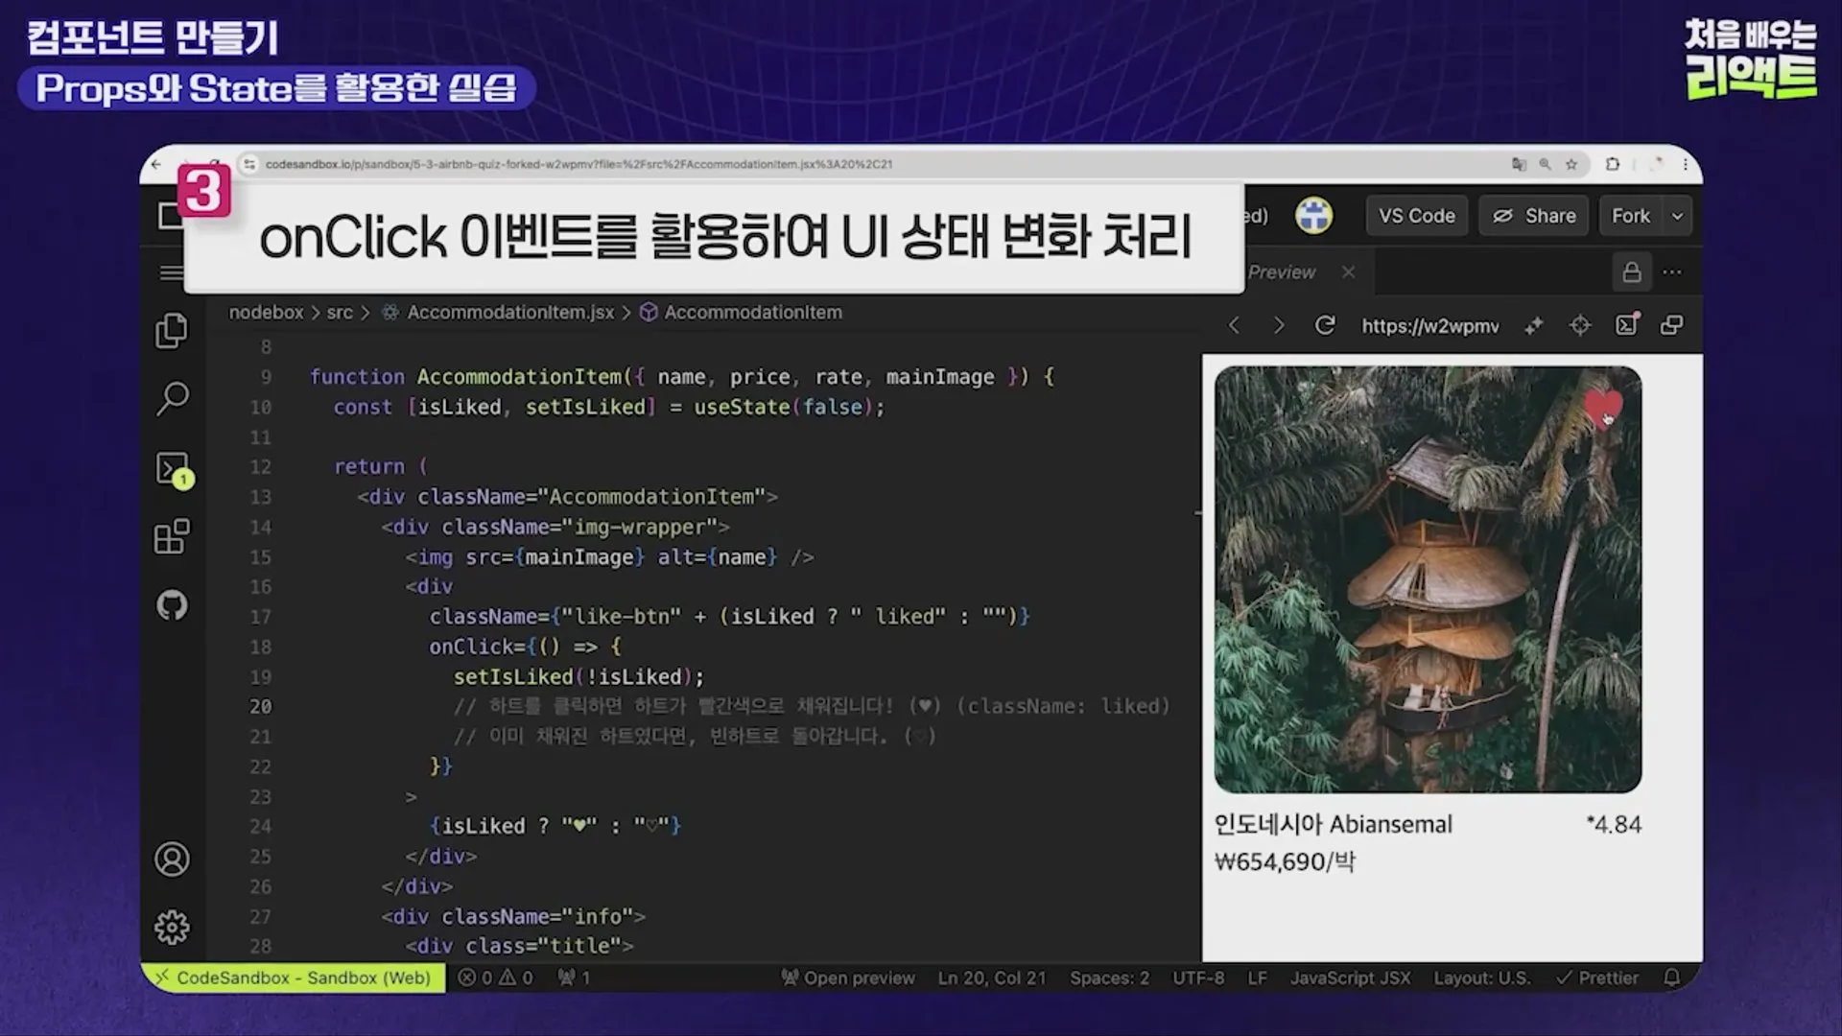The height and width of the screenshot is (1036, 1842).
Task: Open the Accounts icon in activity bar
Action: 173,859
